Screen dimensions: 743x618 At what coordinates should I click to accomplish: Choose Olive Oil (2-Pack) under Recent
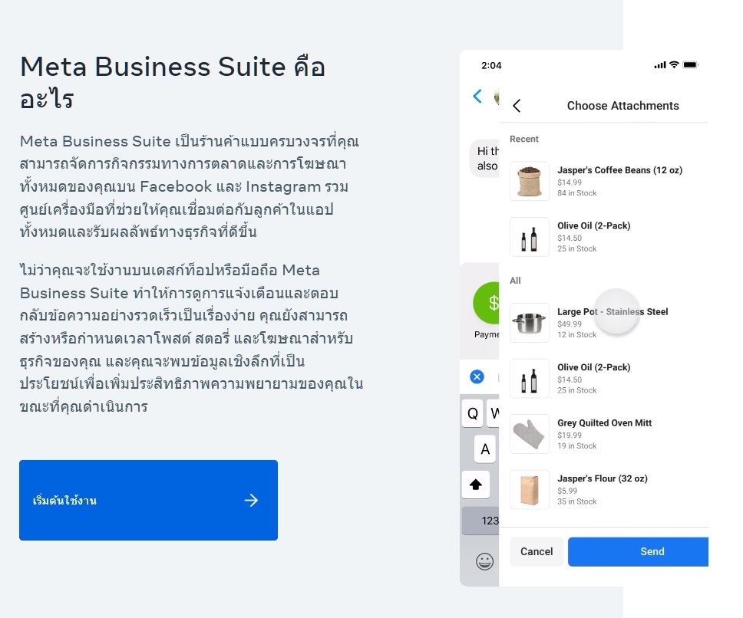(593, 236)
